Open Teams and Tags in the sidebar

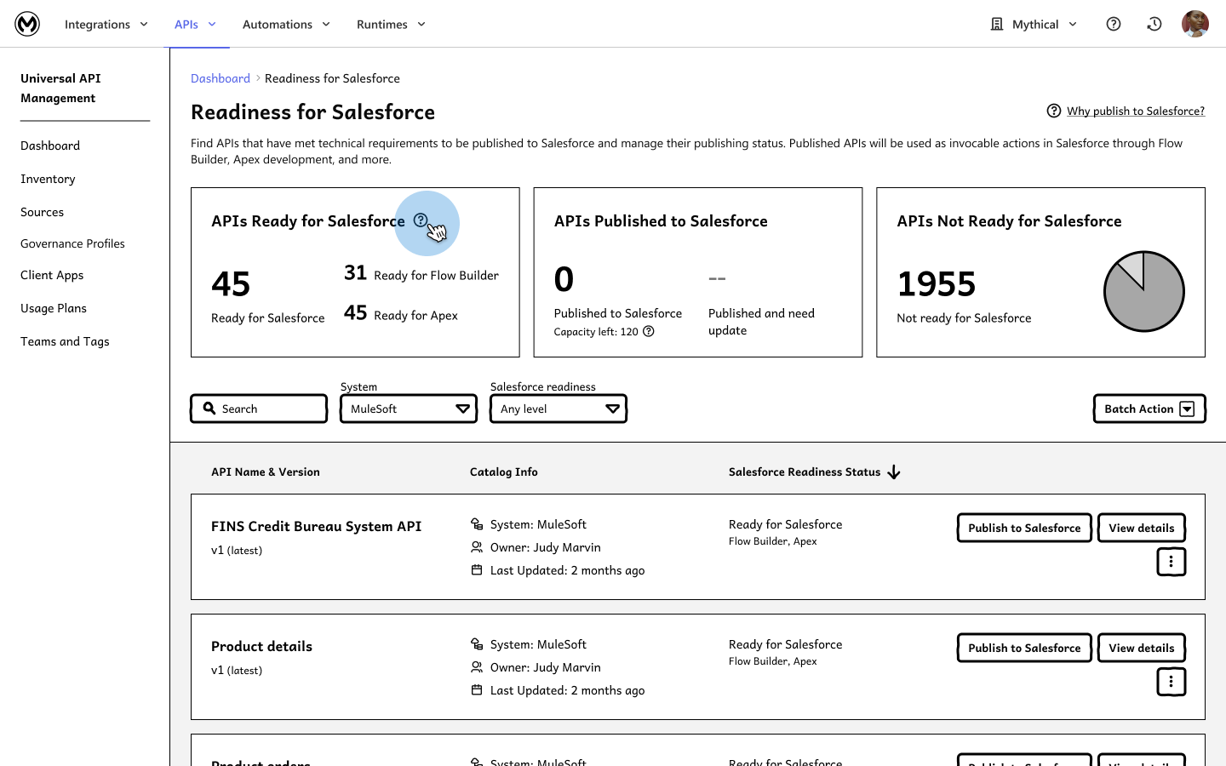[x=65, y=341]
